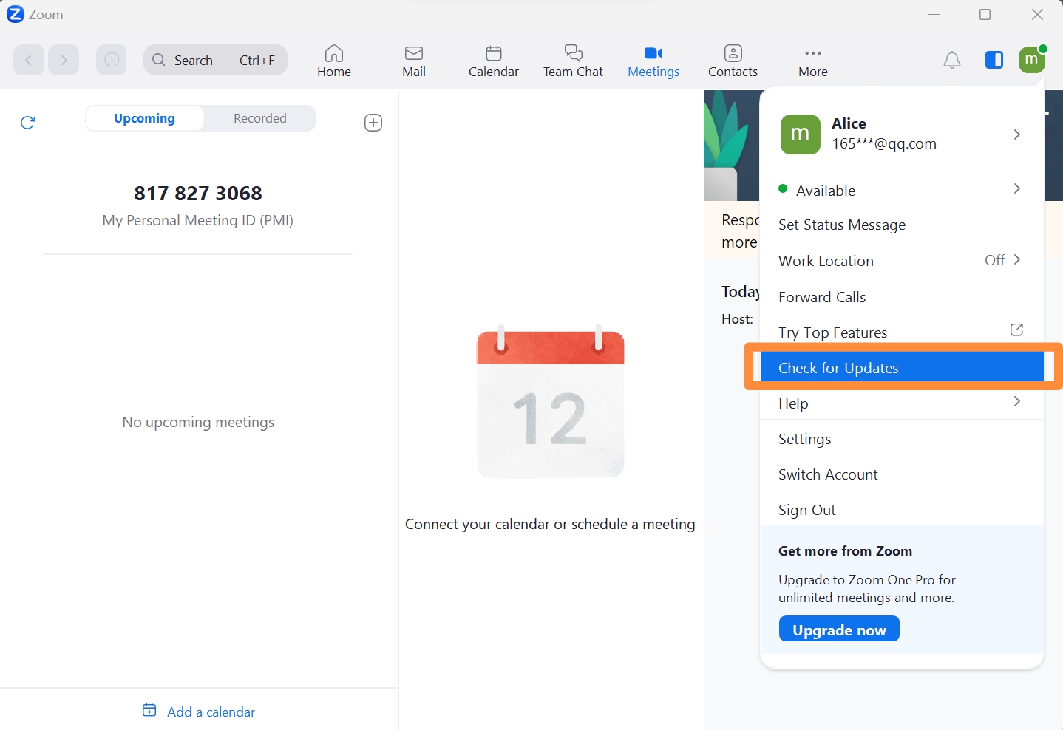This screenshot has height=730, width=1063.
Task: Minimize the Zoom window
Action: [934, 14]
